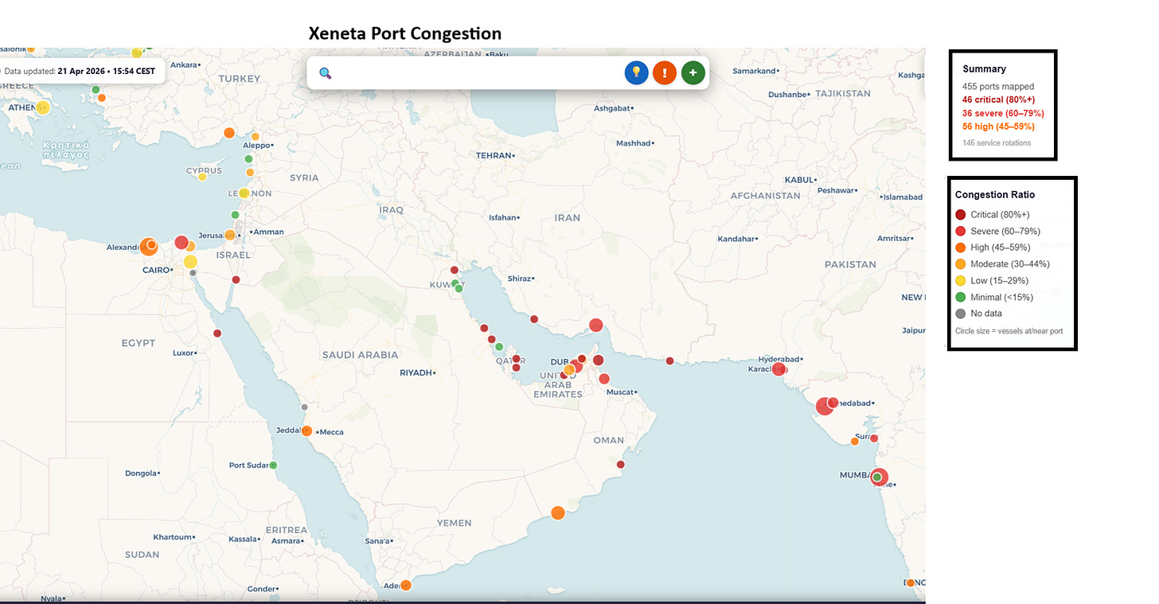Viewport: 1159px width, 604px height.
Task: Select the green marker just north of Qatar
Action: tap(499, 346)
